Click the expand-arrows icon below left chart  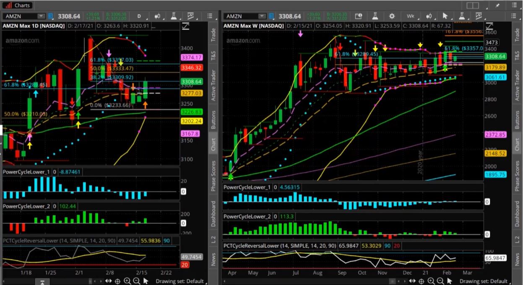click(109, 281)
